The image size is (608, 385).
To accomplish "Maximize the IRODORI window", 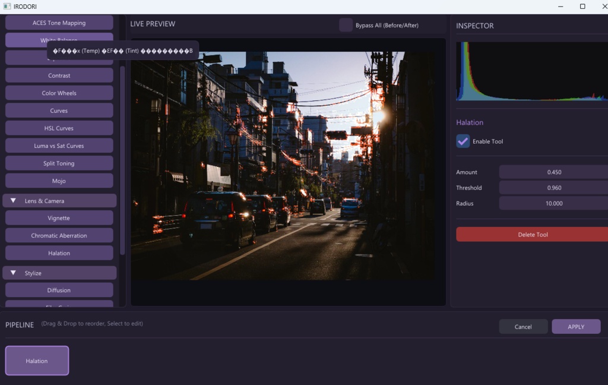I will (x=582, y=6).
